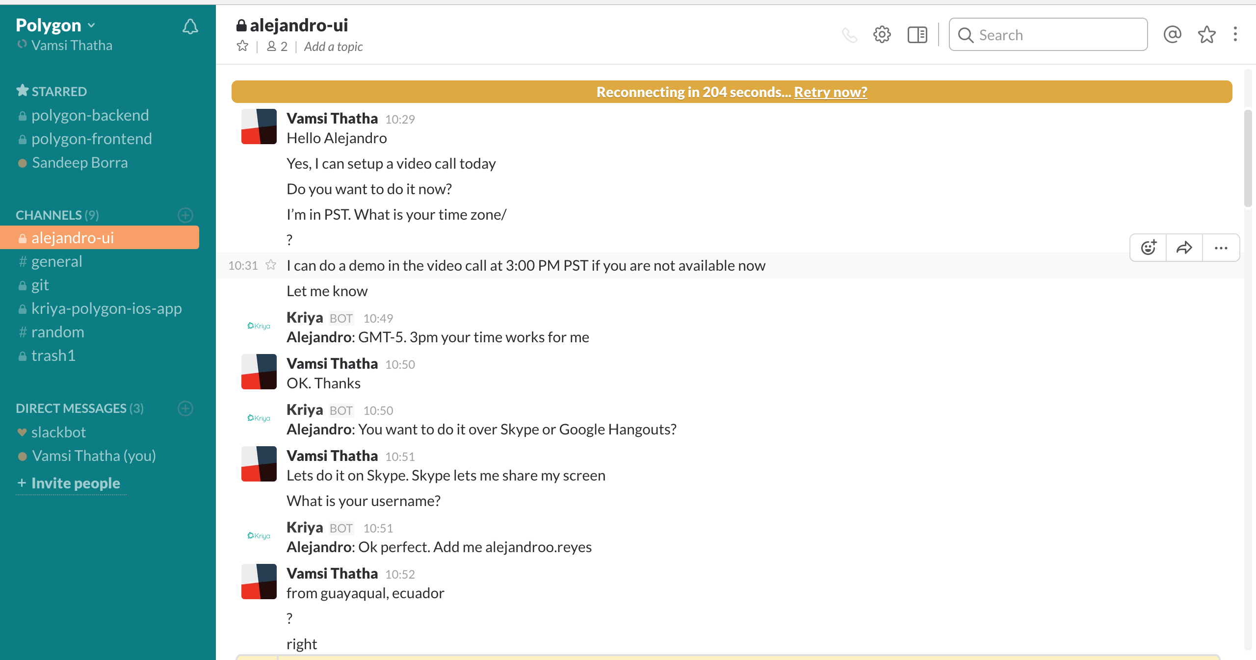Start a call with the phone icon

pyautogui.click(x=849, y=35)
